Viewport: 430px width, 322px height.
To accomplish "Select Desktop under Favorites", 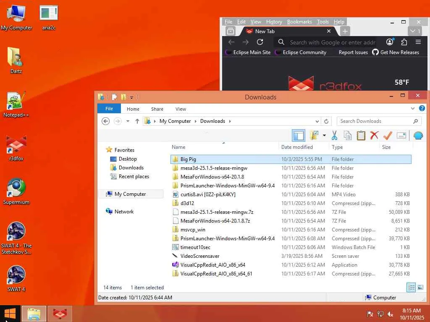I will pyautogui.click(x=128, y=159).
